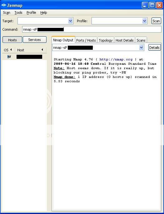
Task: Sort by the OS column header
Action: 8,50
